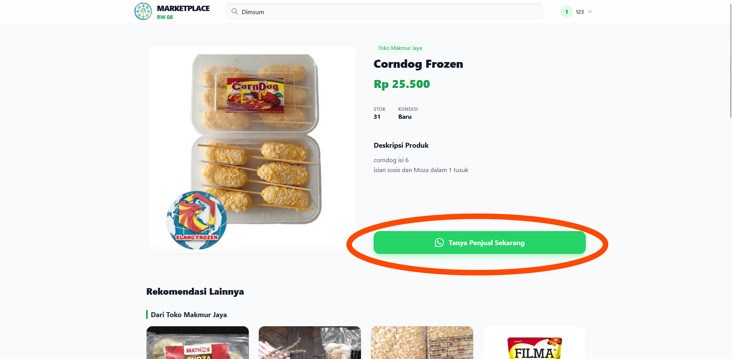Open the Toko Makmur Jaya store tag

click(400, 48)
